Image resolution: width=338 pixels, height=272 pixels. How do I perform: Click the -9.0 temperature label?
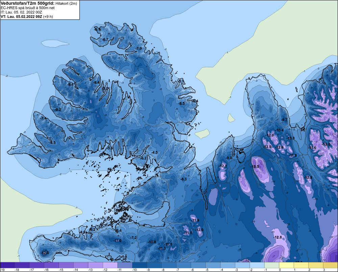pyautogui.click(x=229, y=158)
